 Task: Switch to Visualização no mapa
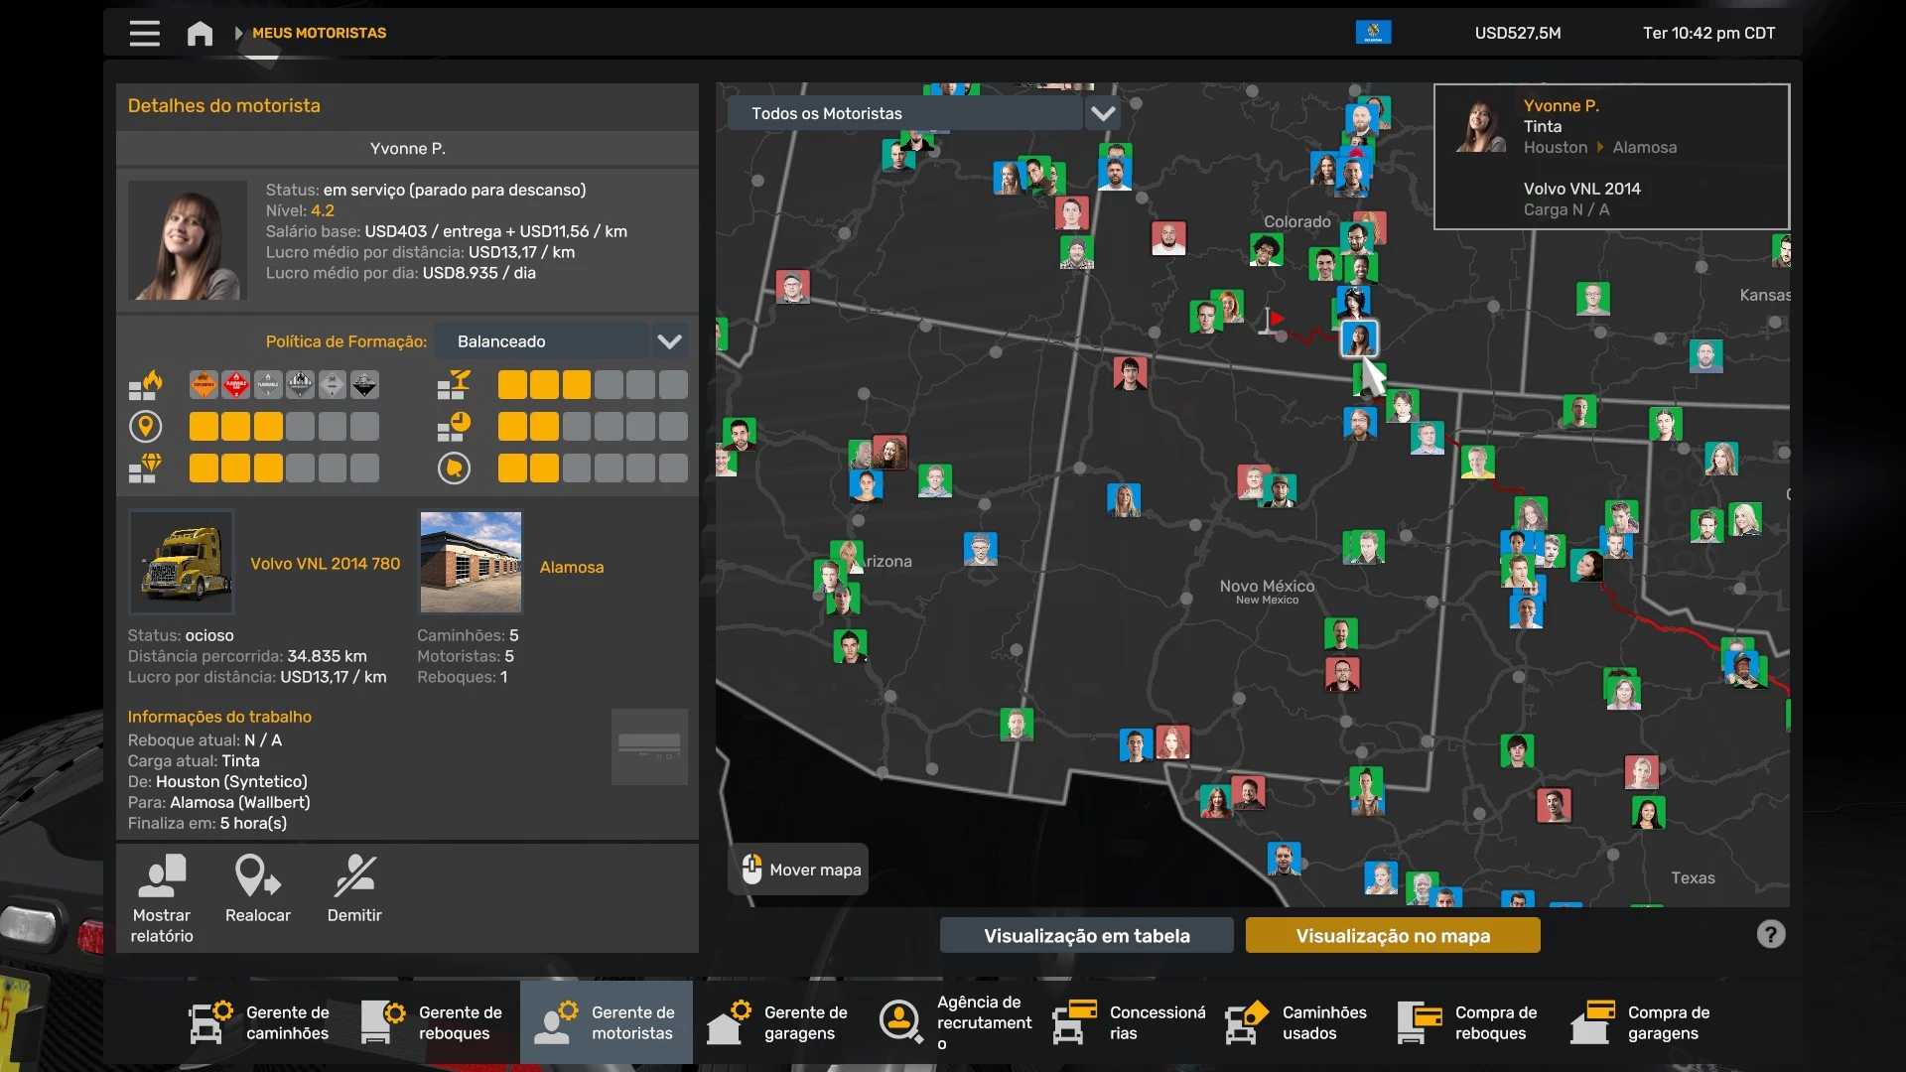[x=1392, y=935]
